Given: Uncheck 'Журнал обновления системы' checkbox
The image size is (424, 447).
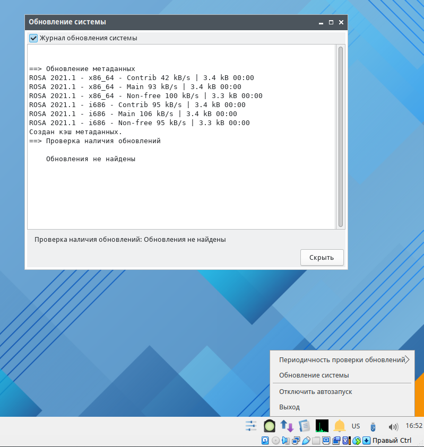Looking at the screenshot, I should [x=33, y=38].
